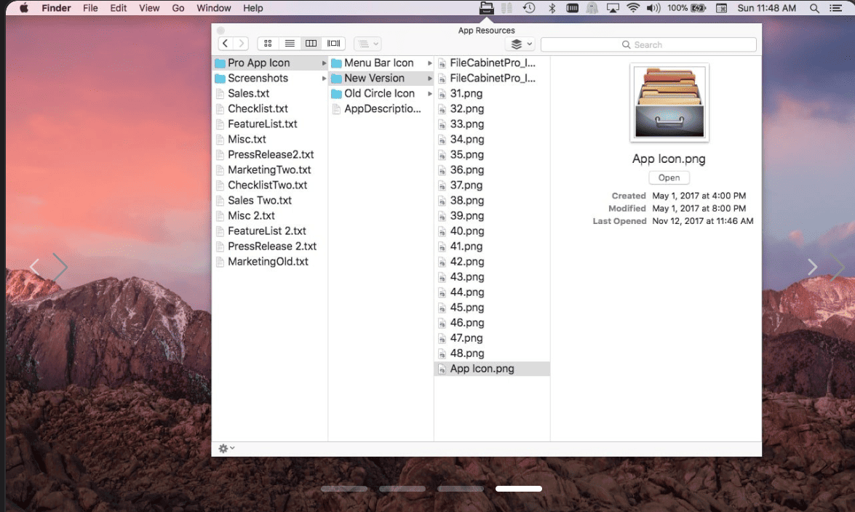Open the stacked layers toolbar dropdown
This screenshot has height=512, width=855.
click(520, 44)
